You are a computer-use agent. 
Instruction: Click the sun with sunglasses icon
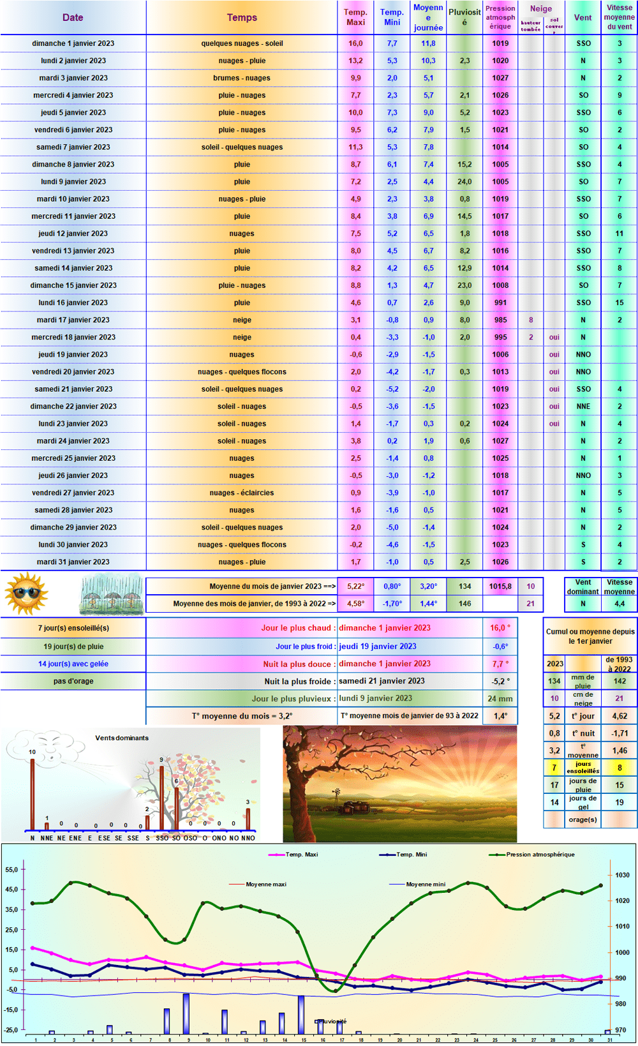(26, 594)
